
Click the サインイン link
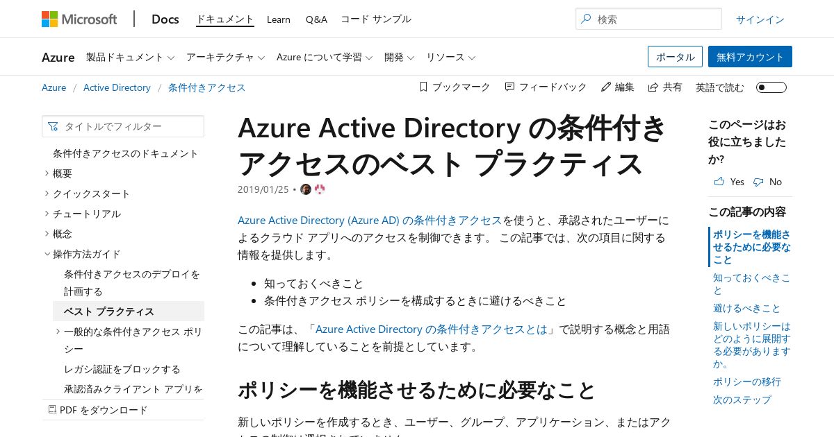pyautogui.click(x=760, y=19)
